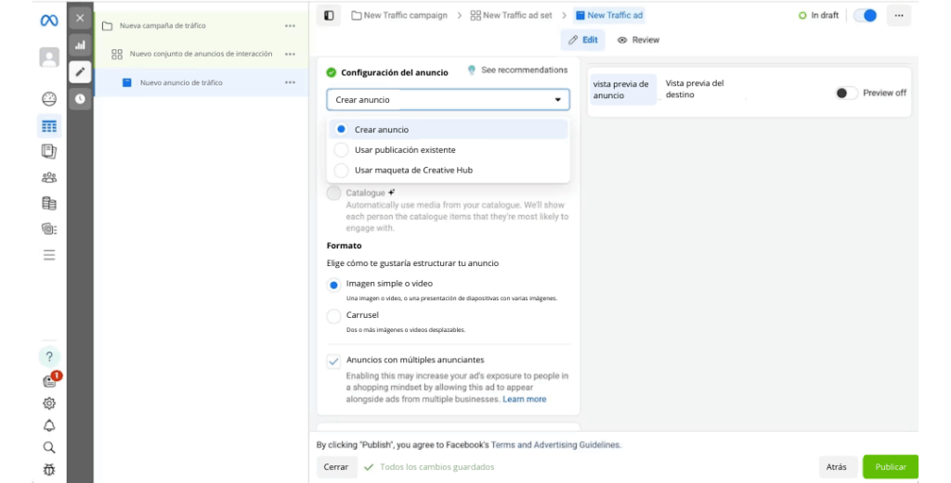Open the settings gear in the sidebar

[x=49, y=403]
